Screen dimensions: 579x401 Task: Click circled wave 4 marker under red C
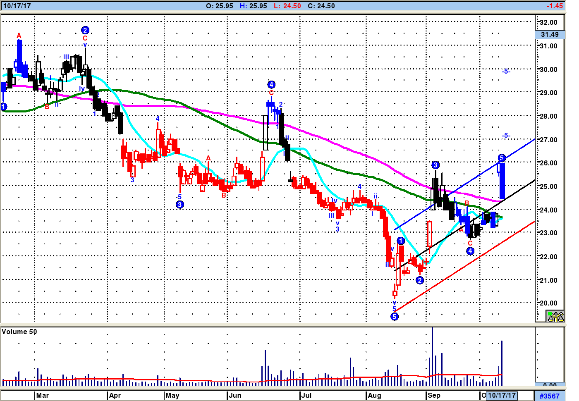pos(470,251)
